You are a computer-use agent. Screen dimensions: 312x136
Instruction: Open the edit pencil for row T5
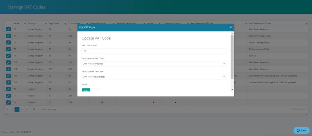pos(8,43)
